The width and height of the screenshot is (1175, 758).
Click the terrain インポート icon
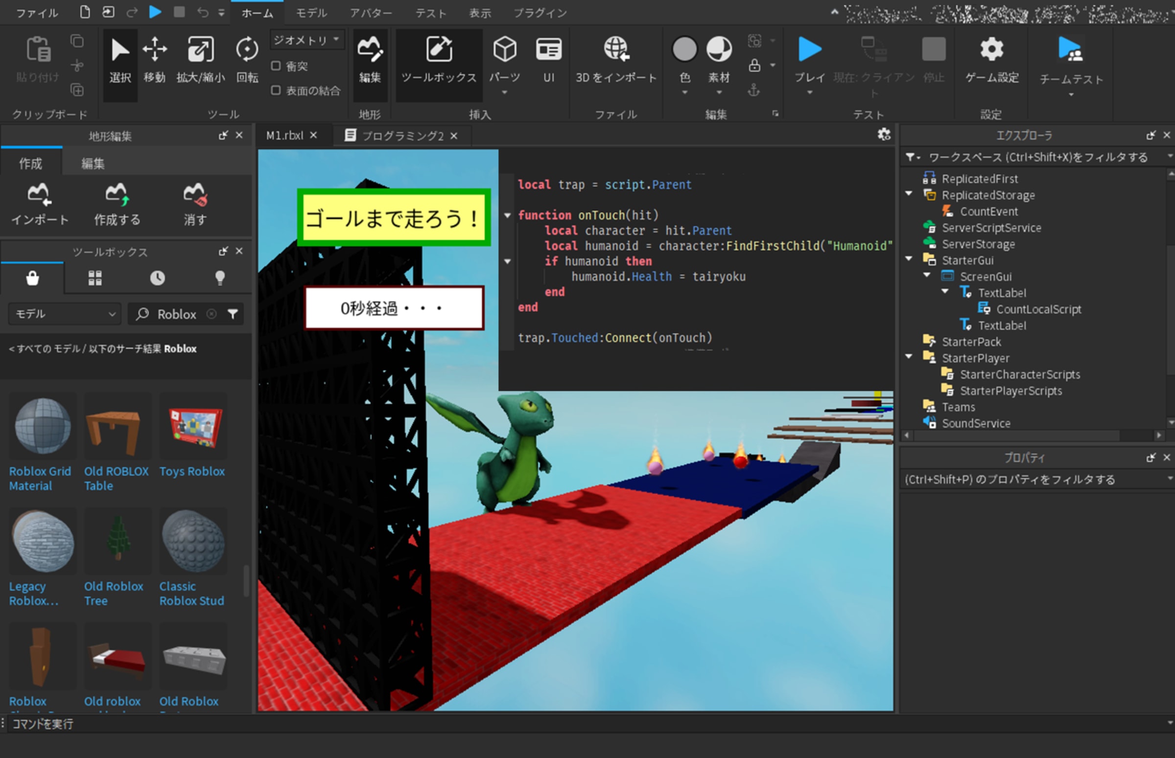click(x=39, y=195)
